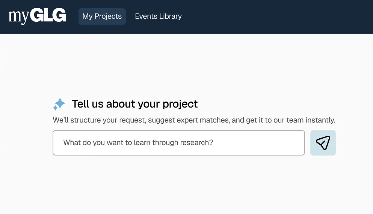Open the My Projects tab
The height and width of the screenshot is (214, 373).
[x=102, y=16]
